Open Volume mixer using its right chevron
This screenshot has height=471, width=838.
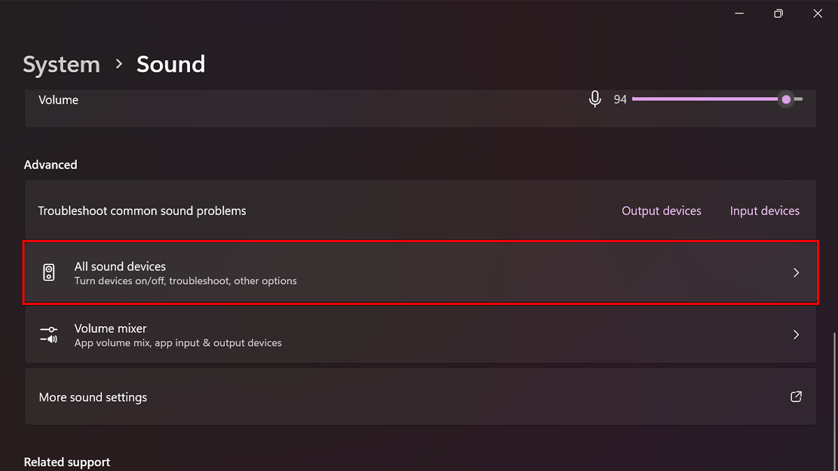(x=795, y=335)
